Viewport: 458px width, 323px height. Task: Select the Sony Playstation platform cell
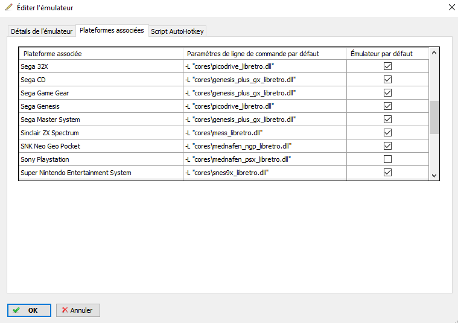click(x=101, y=159)
